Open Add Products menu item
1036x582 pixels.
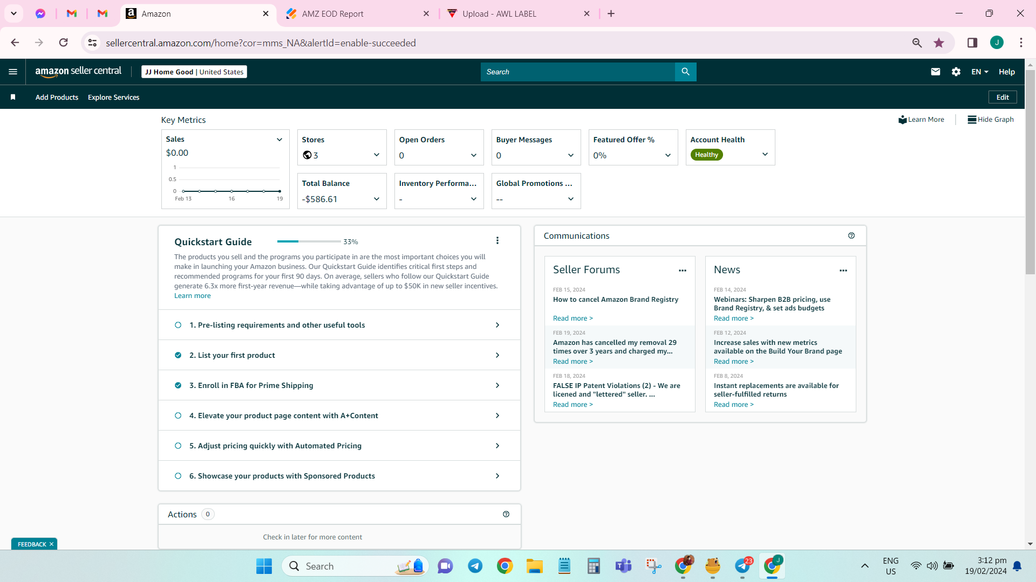click(57, 97)
